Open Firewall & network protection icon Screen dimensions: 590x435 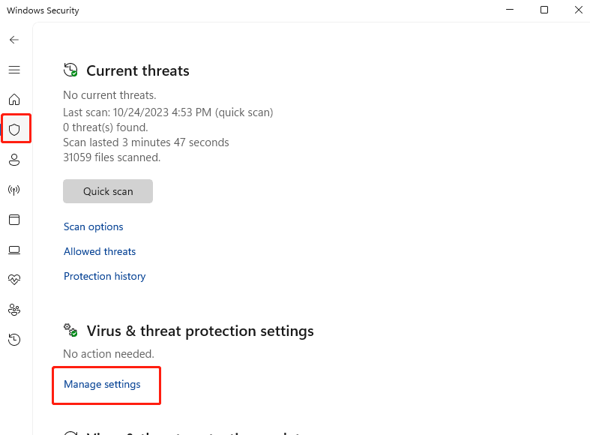(14, 190)
